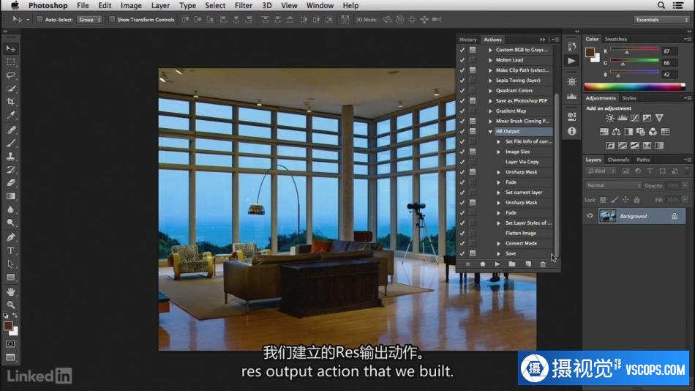Viewport: 695px width, 391px height.
Task: Select the Spot Healing Brush tool
Action: [11, 130]
